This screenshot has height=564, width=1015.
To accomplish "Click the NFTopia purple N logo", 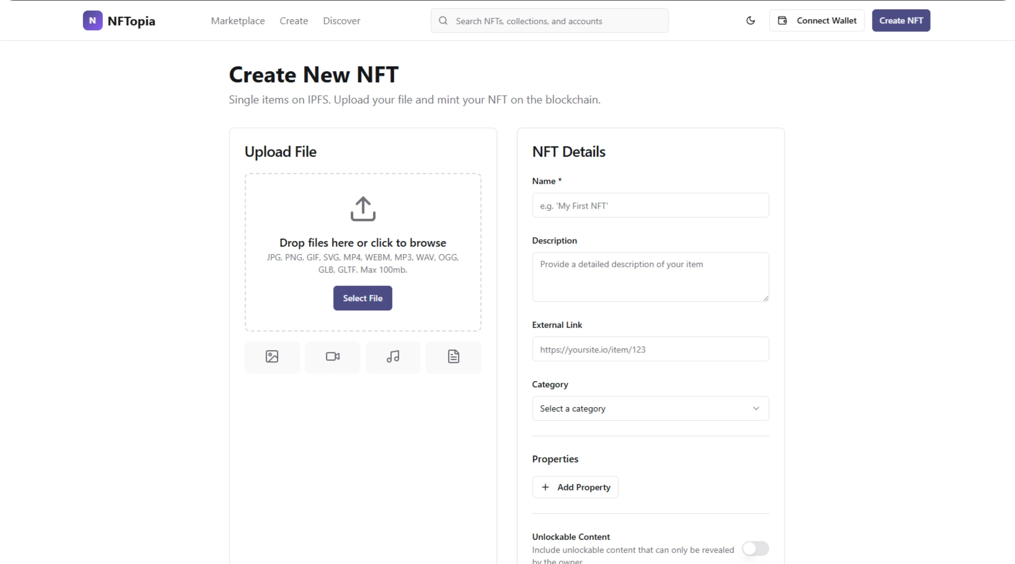I will 92,21.
